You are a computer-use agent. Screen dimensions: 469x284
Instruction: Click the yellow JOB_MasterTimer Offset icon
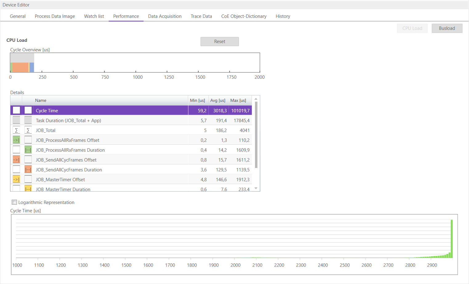[16, 179]
